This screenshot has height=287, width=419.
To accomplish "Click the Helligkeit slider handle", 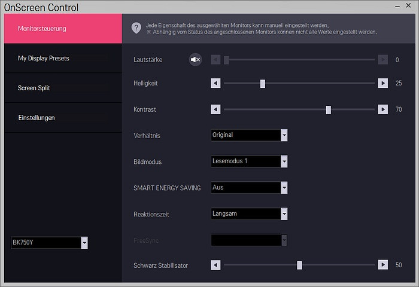I will [x=262, y=83].
